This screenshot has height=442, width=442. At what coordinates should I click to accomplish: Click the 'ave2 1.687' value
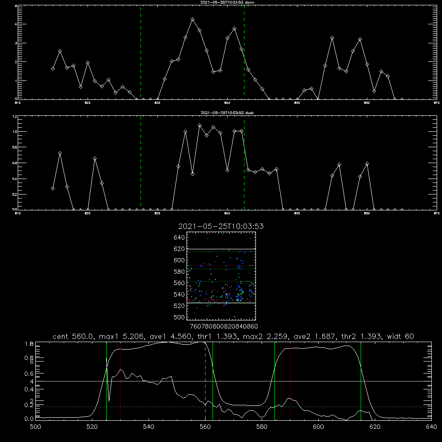coord(315,336)
